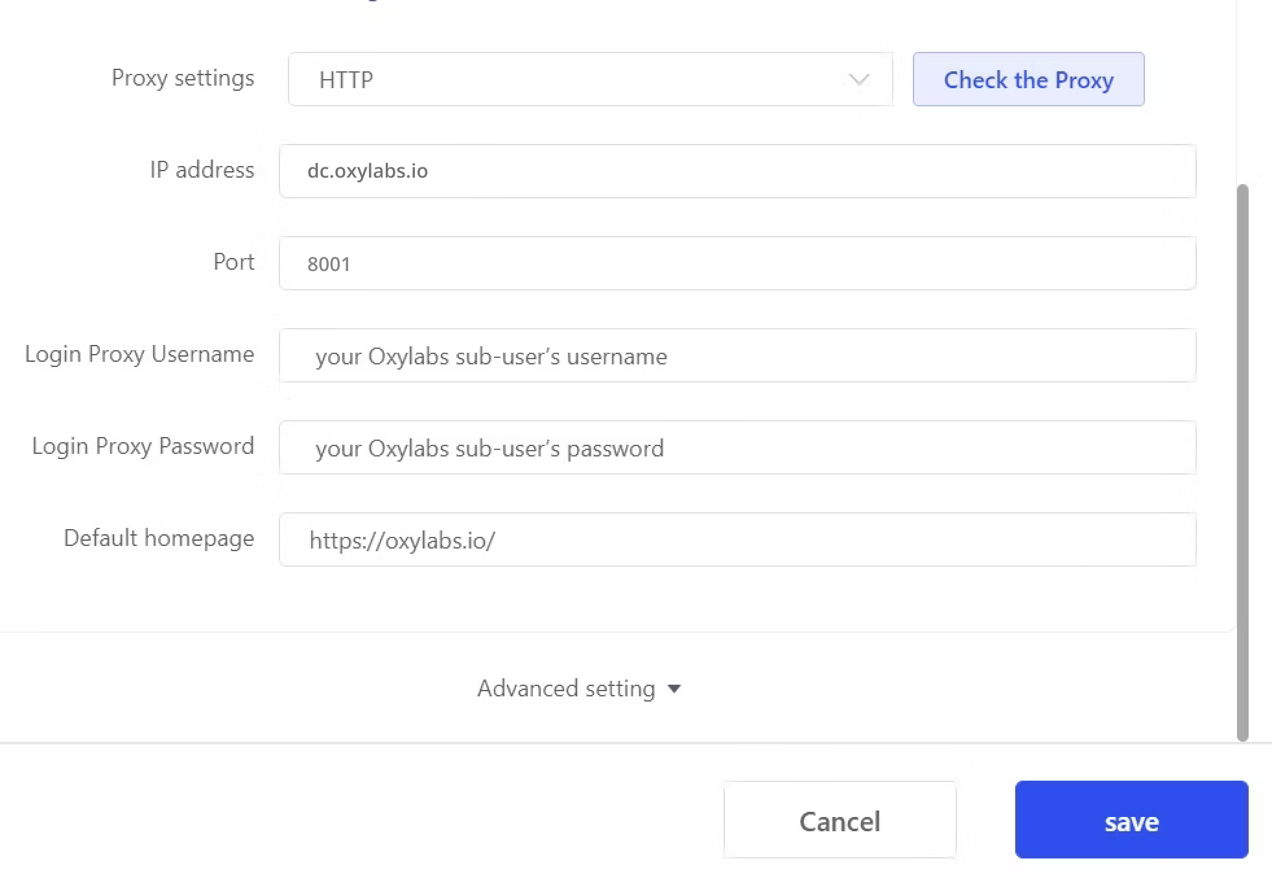The width and height of the screenshot is (1272, 887).
Task: Click the Login Proxy Username label
Action: [x=139, y=354]
